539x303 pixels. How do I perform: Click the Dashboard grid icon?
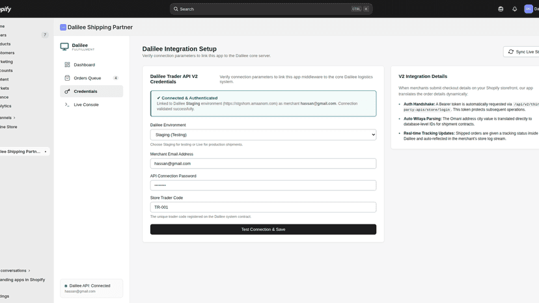tap(67, 64)
